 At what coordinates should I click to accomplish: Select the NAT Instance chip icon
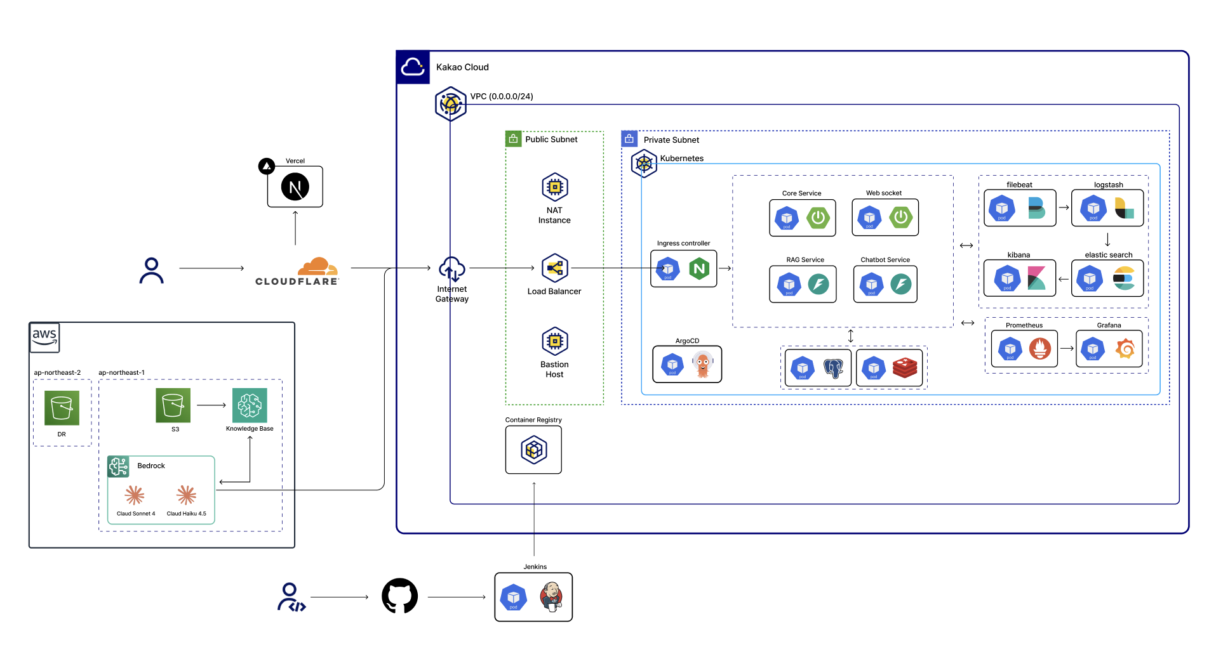(555, 187)
